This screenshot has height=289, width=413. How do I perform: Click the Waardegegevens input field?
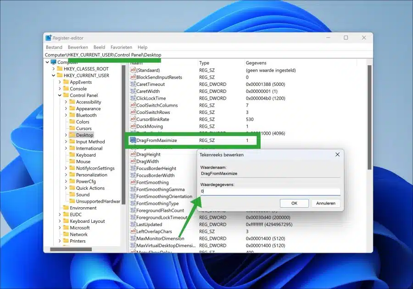tap(270, 191)
